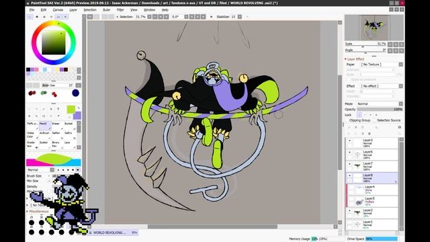Click the Scale reset button in navigator
This screenshot has width=430, height=242.
(x=402, y=44)
